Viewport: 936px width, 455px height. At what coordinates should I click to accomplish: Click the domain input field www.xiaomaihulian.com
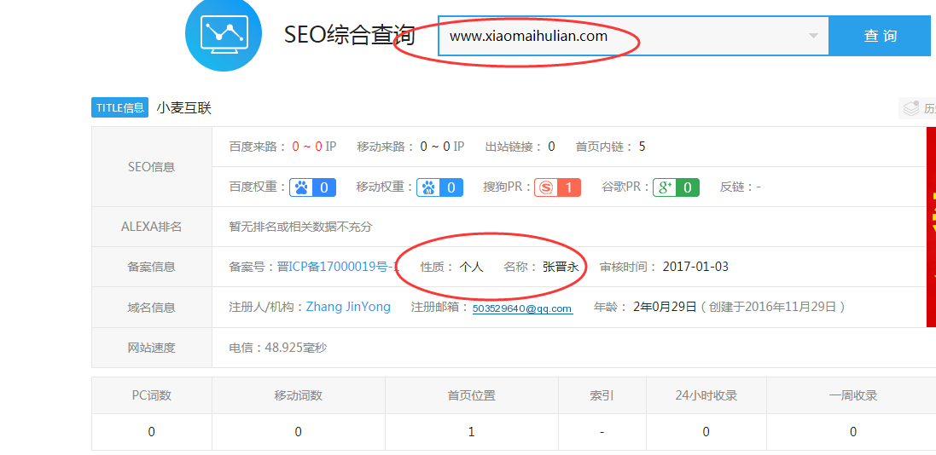[633, 36]
